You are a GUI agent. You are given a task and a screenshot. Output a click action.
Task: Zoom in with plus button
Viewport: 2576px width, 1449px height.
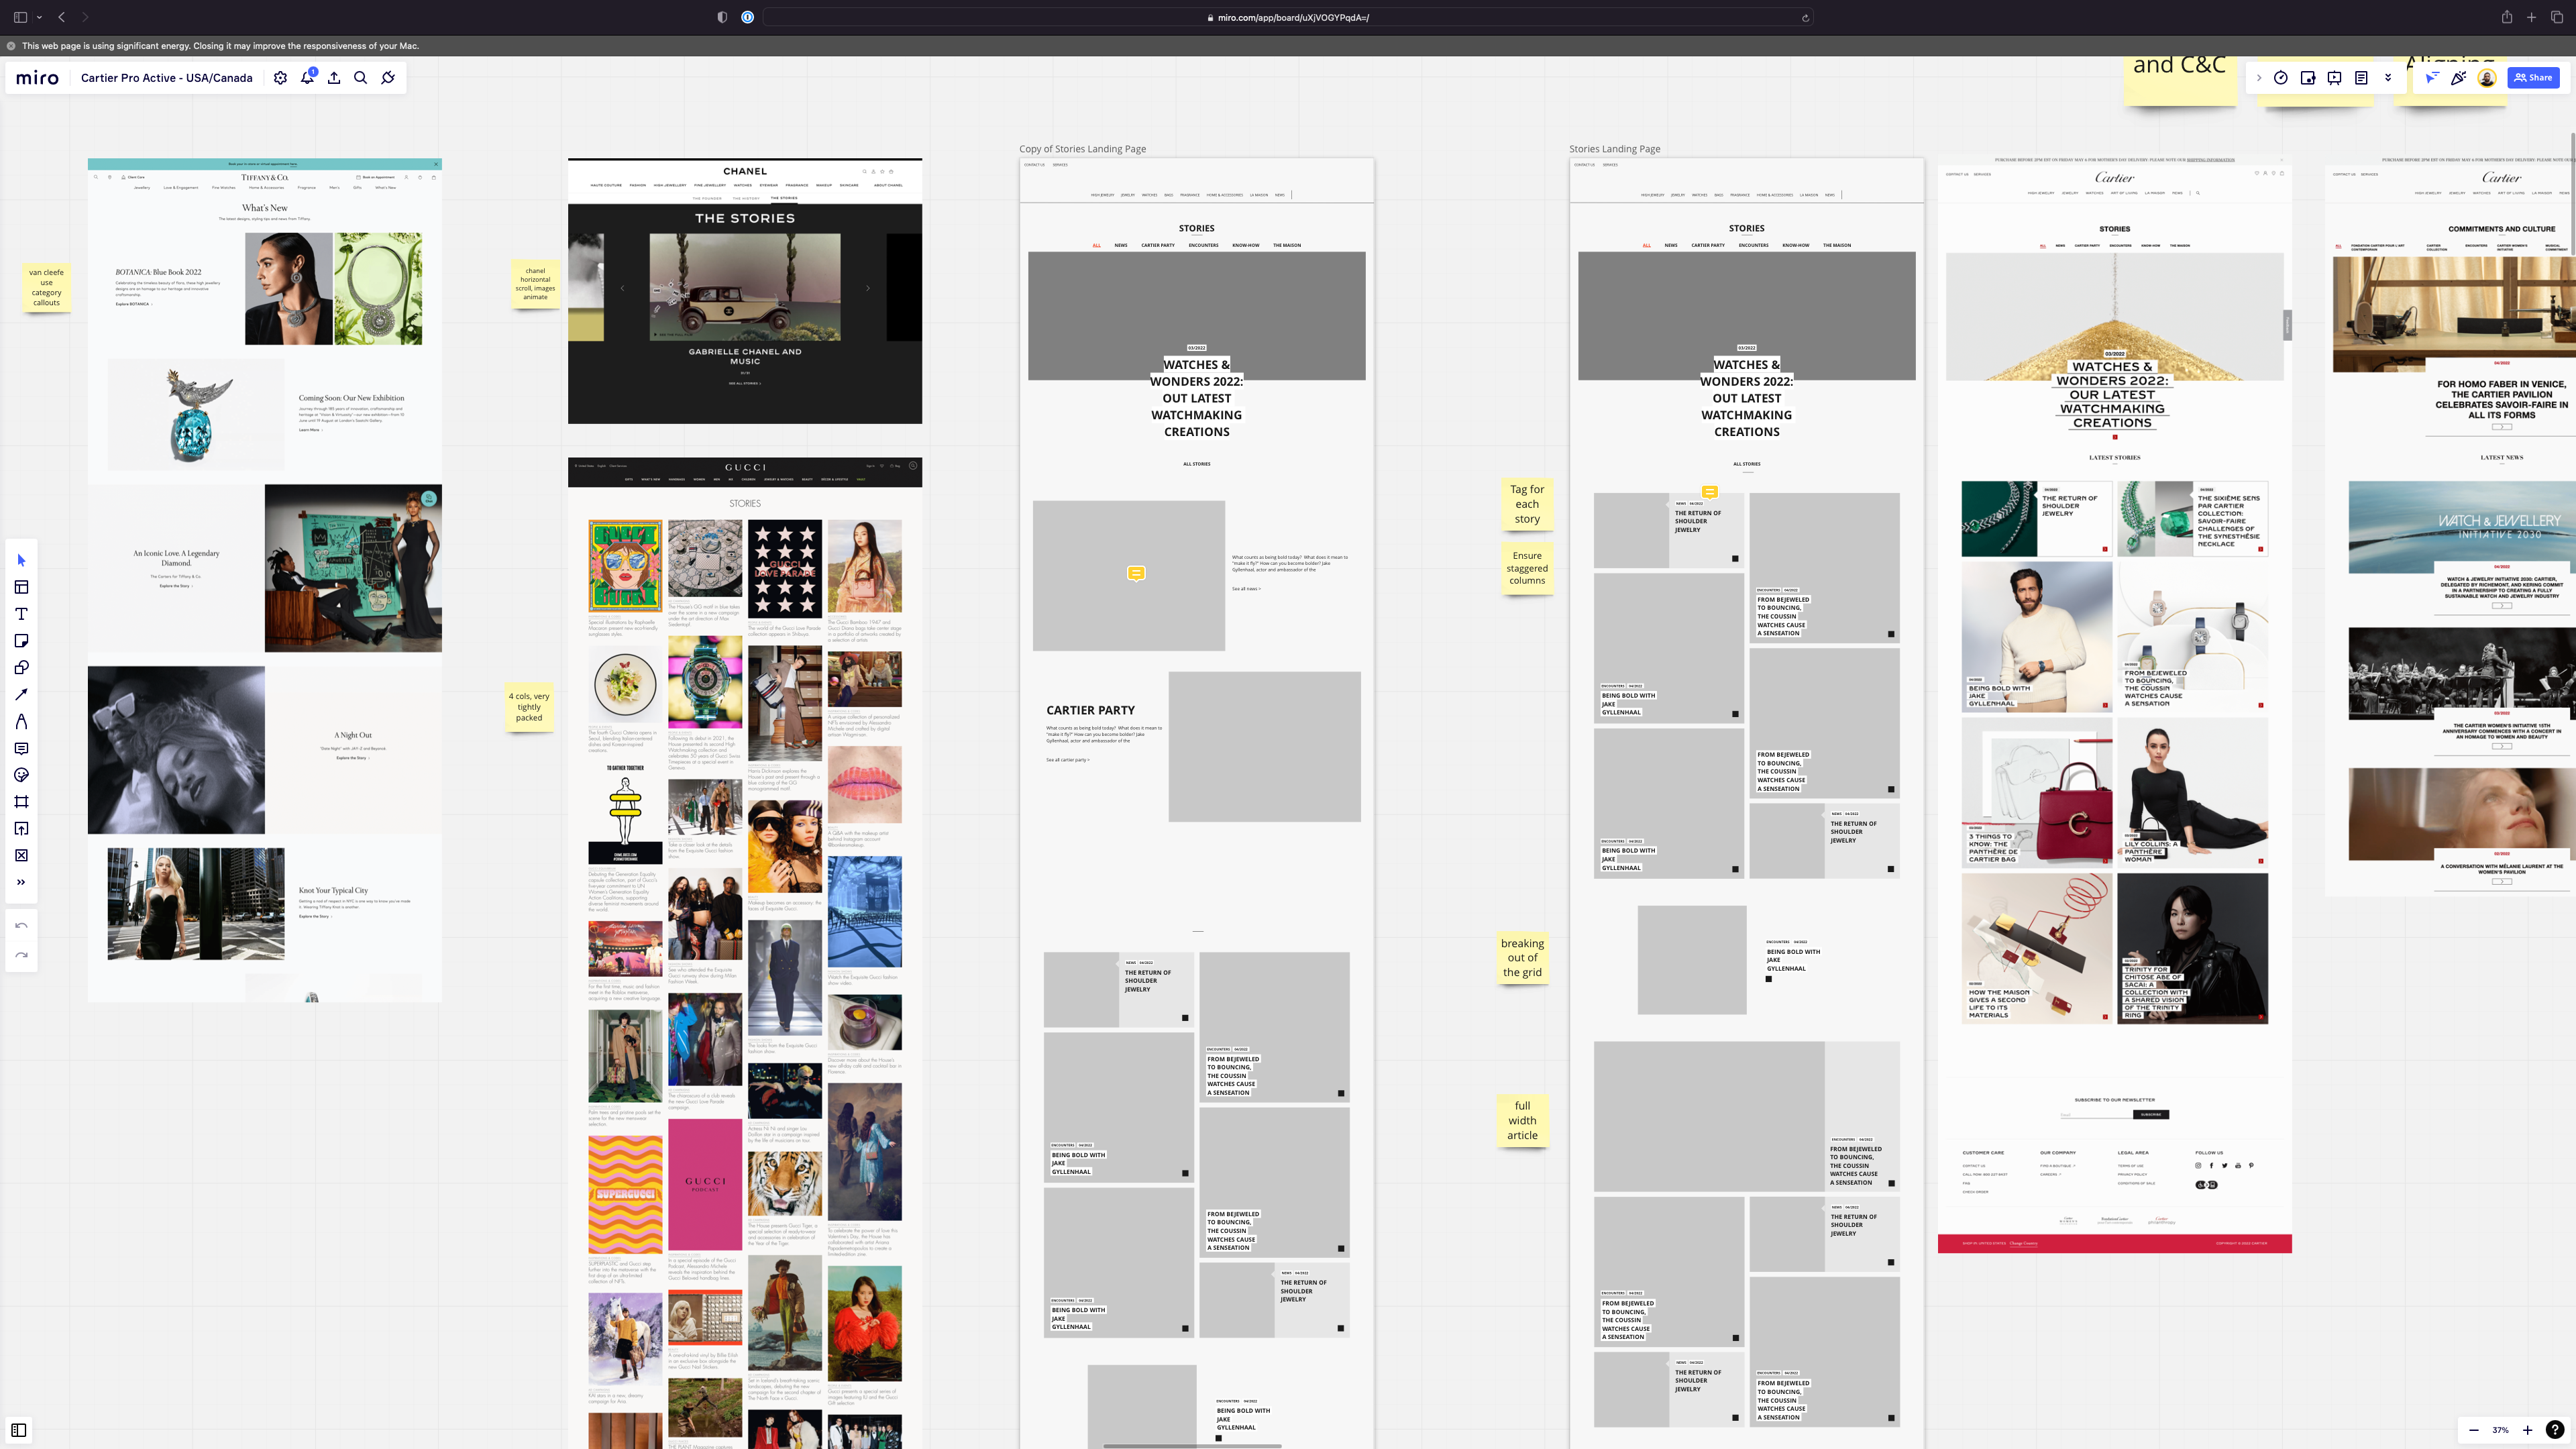pyautogui.click(x=2528, y=1430)
